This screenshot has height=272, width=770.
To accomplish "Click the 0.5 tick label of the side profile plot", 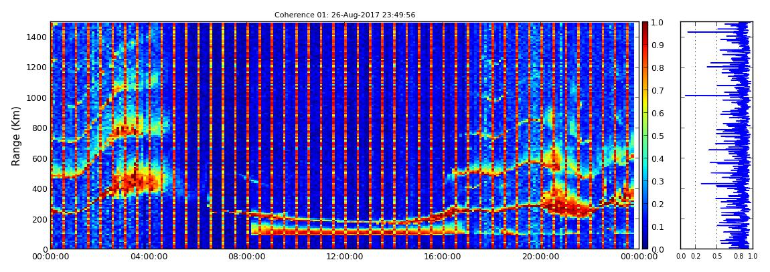I will point(717,257).
